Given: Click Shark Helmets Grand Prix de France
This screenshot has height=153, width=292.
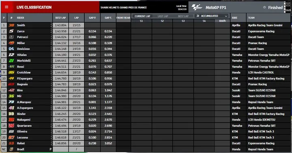Looking at the screenshot, I should (124, 7).
